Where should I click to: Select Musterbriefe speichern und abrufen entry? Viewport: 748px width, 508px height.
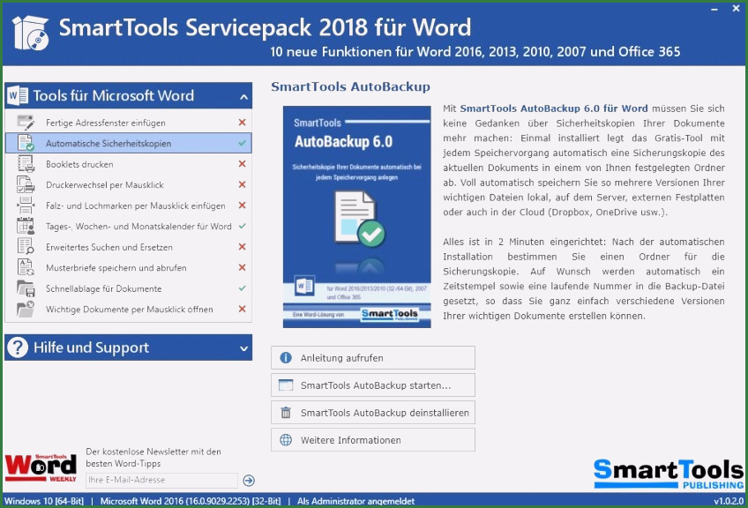(x=128, y=267)
